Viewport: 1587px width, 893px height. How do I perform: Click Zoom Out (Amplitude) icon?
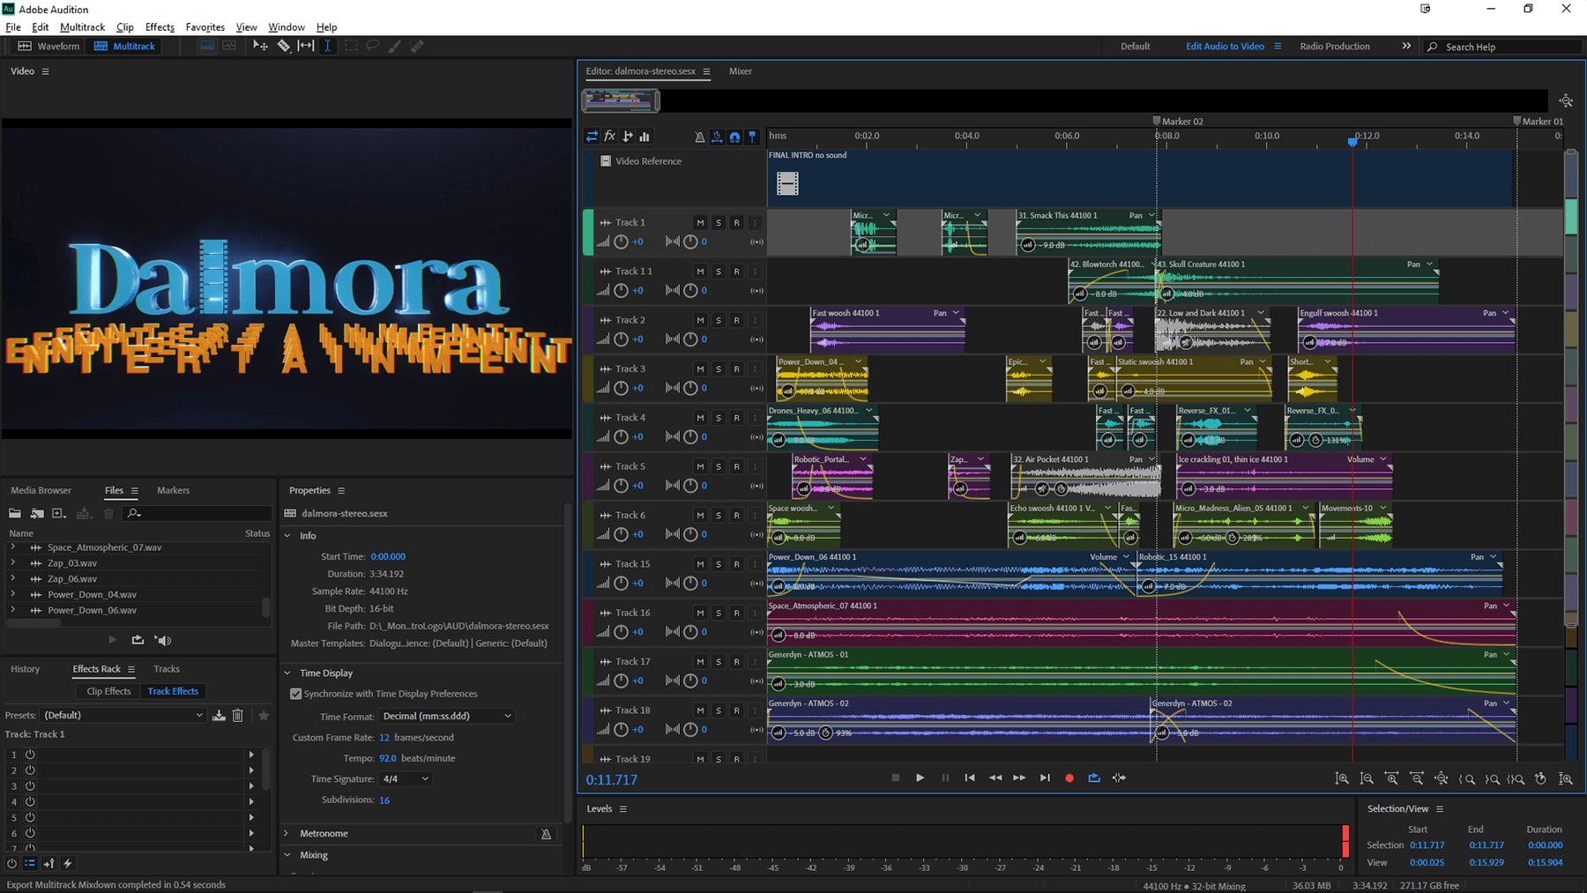pos(1367,778)
